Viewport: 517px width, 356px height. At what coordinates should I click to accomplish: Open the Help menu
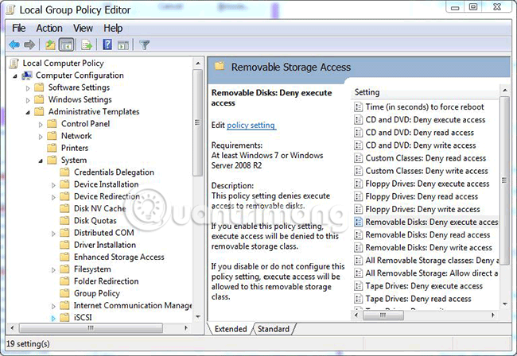[113, 29]
